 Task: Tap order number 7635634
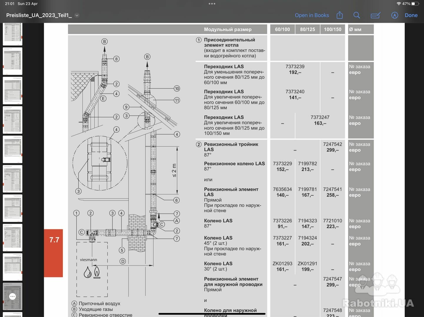point(282,189)
